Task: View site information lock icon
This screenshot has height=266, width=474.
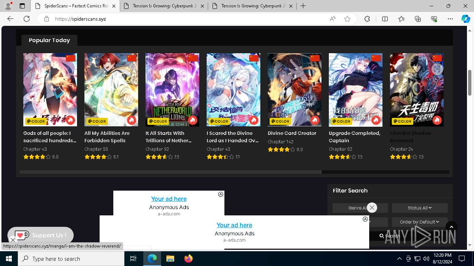Action: pos(47,19)
